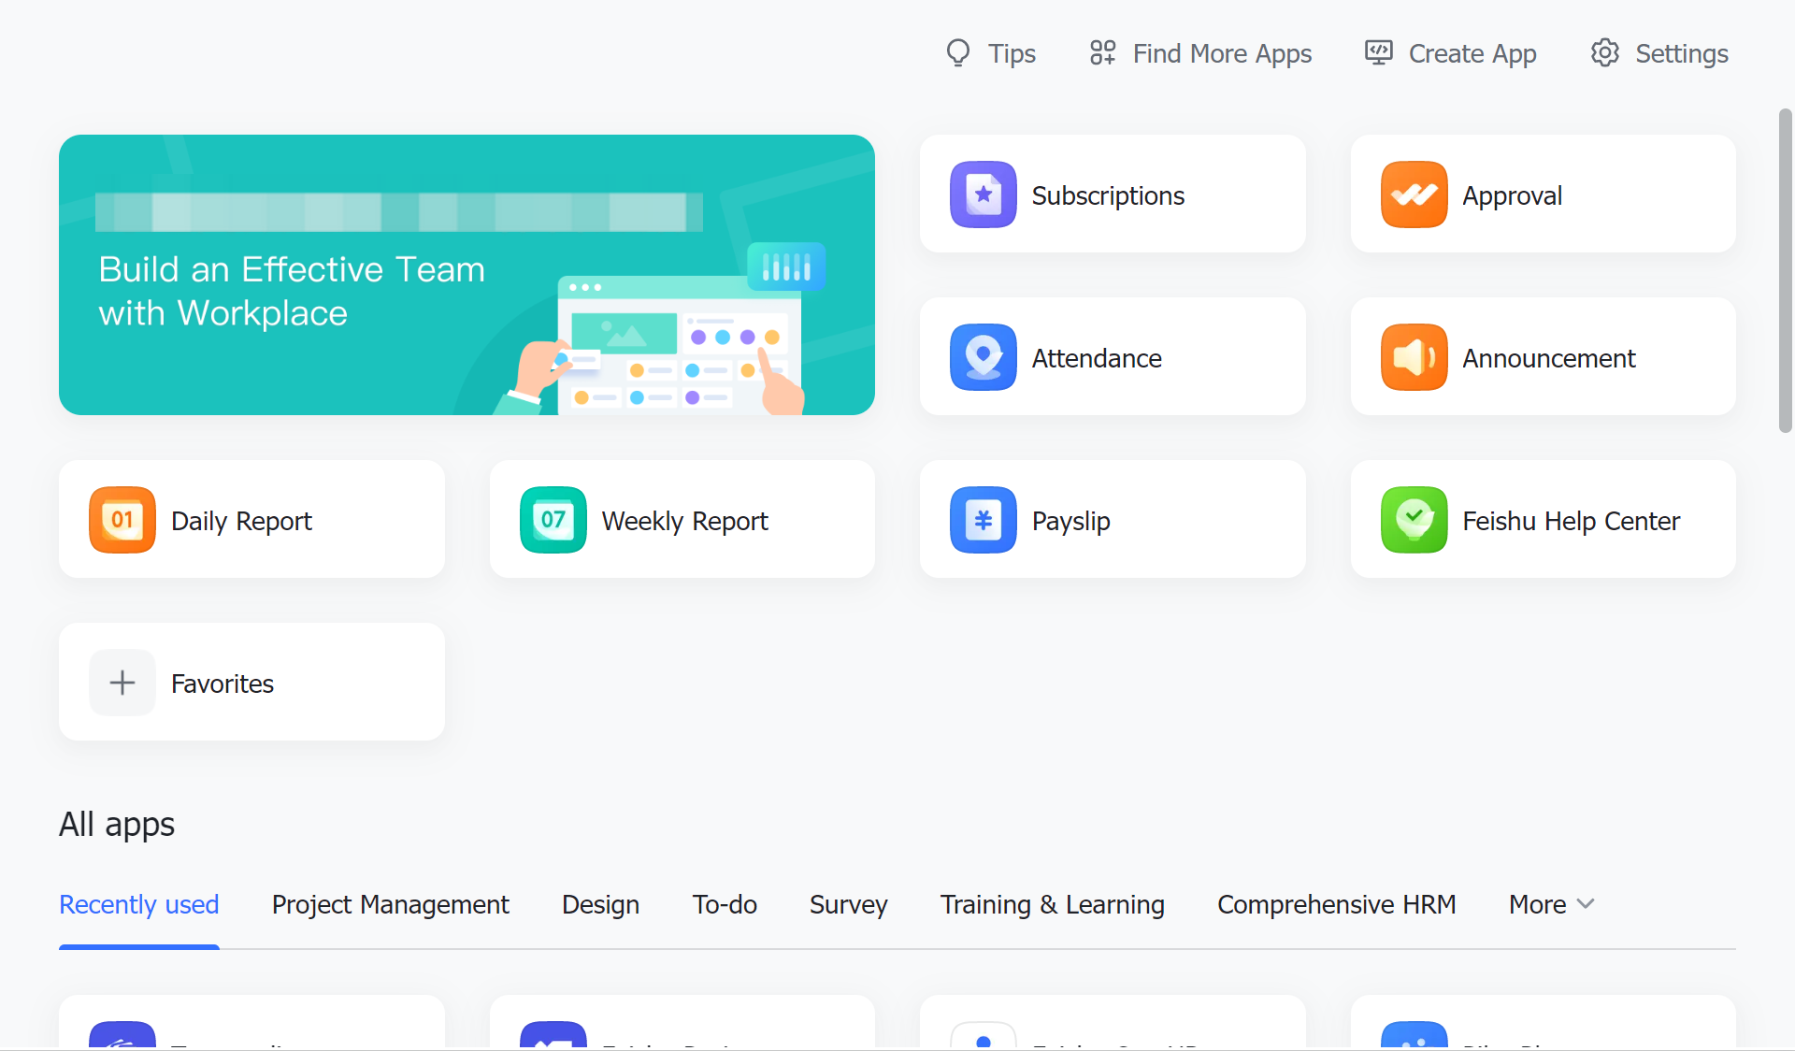The image size is (1795, 1051).
Task: Click the Tips lightbulb icon
Action: (957, 53)
